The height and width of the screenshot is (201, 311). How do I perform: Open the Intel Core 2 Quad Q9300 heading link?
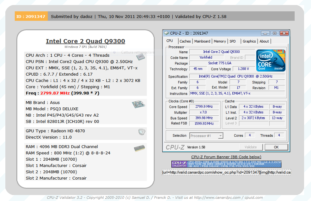(x=86, y=41)
